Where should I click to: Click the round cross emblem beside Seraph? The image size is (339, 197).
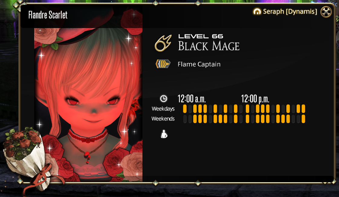pos(326,12)
